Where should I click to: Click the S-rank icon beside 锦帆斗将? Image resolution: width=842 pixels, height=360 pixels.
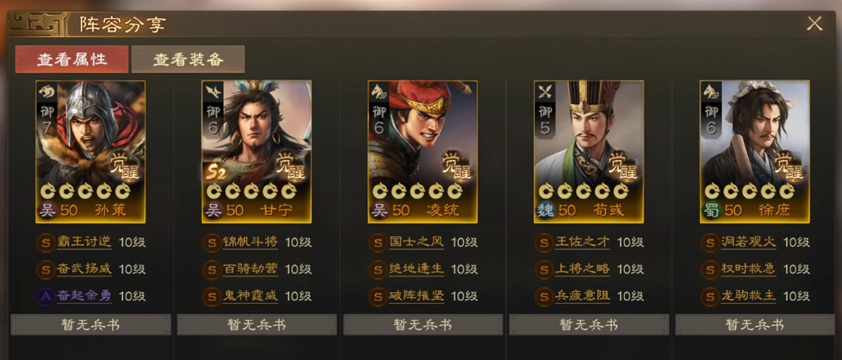[212, 243]
